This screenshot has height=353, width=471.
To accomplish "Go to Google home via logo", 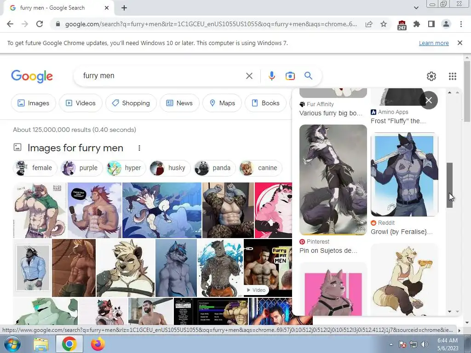I will pyautogui.click(x=32, y=76).
